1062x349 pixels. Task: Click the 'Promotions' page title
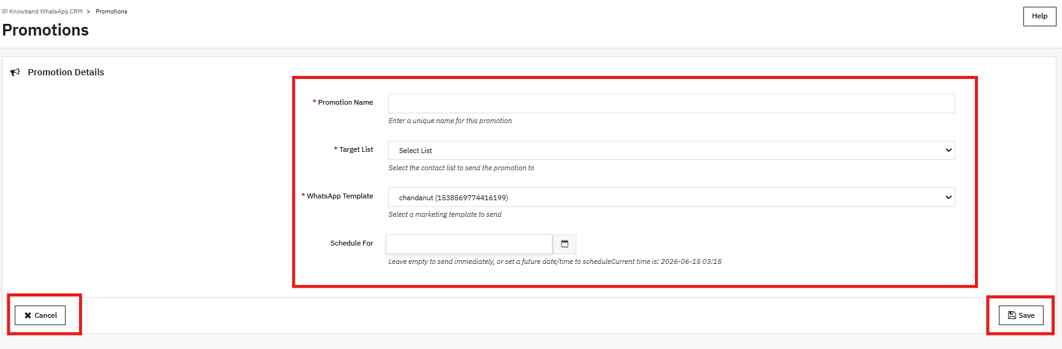tap(45, 30)
